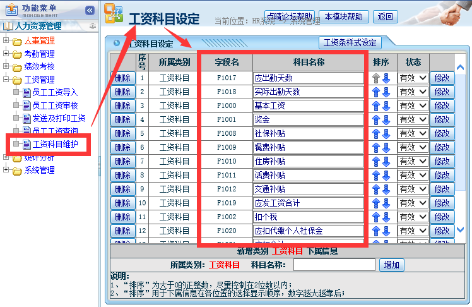Click the move-up arrow for 基本工资 row
Viewport: 472px width, 307px height.
(x=376, y=106)
